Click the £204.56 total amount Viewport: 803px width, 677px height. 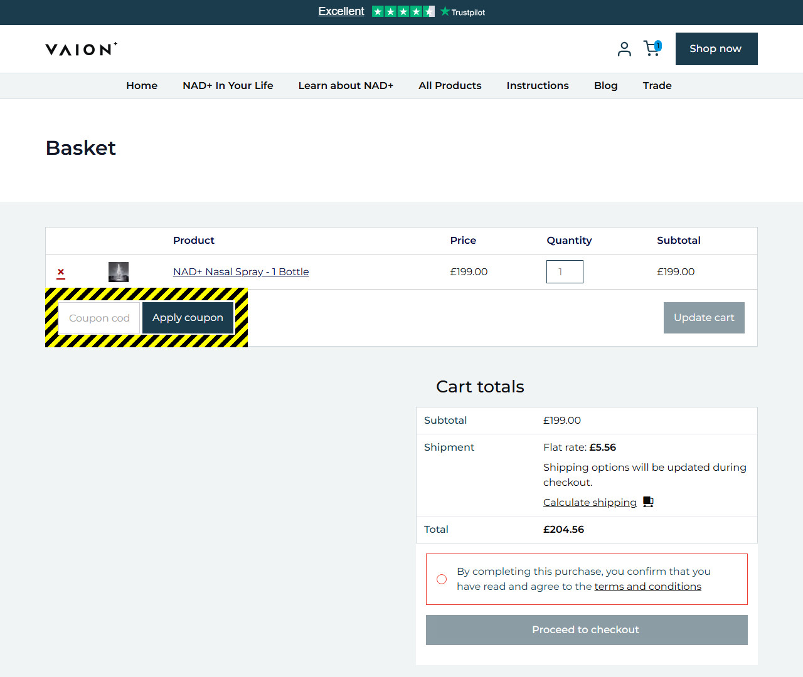(563, 530)
